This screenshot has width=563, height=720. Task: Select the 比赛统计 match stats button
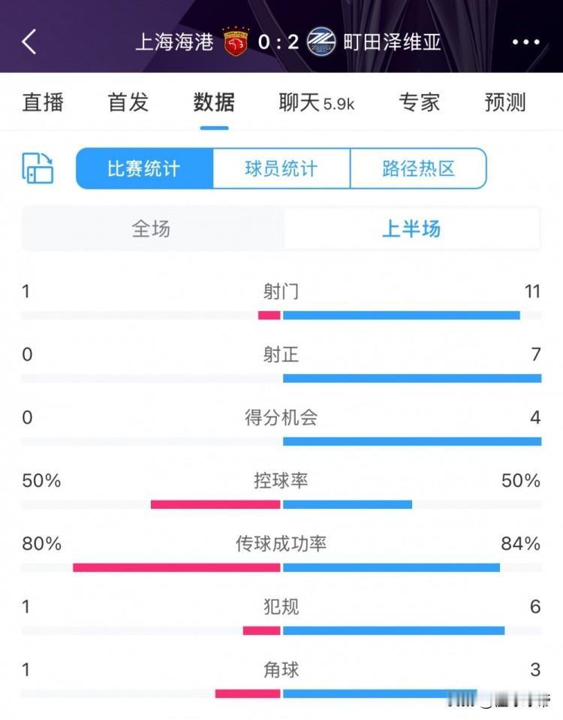[x=144, y=168]
